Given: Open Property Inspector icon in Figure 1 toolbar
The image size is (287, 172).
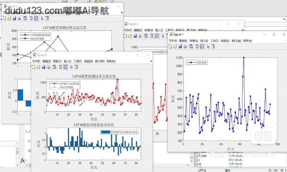Looking at the screenshot, I should 213,46.
